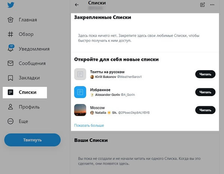Screen dimensions: 224x174
Task: Expand the Еще more menu
Action: 18,121
